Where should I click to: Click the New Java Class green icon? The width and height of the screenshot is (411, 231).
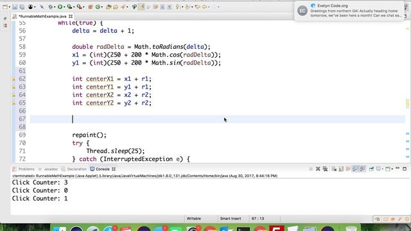(98, 7)
